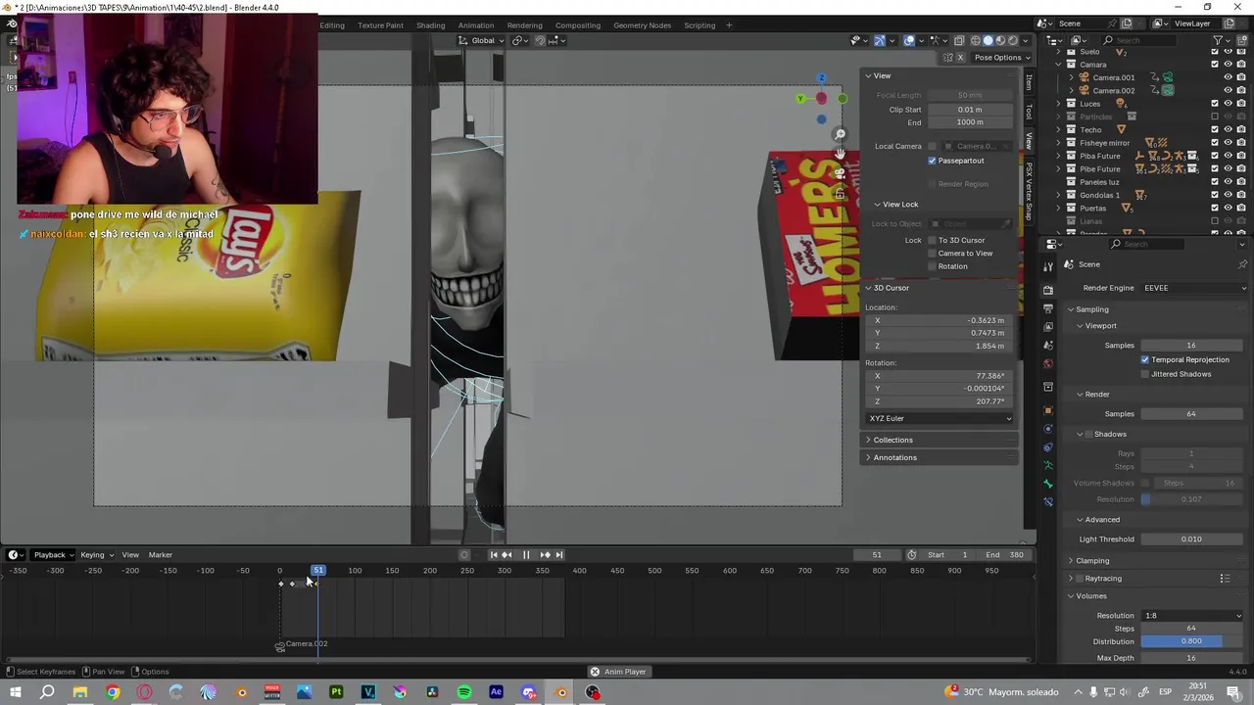Click the pan hand navigation icon

(840, 154)
